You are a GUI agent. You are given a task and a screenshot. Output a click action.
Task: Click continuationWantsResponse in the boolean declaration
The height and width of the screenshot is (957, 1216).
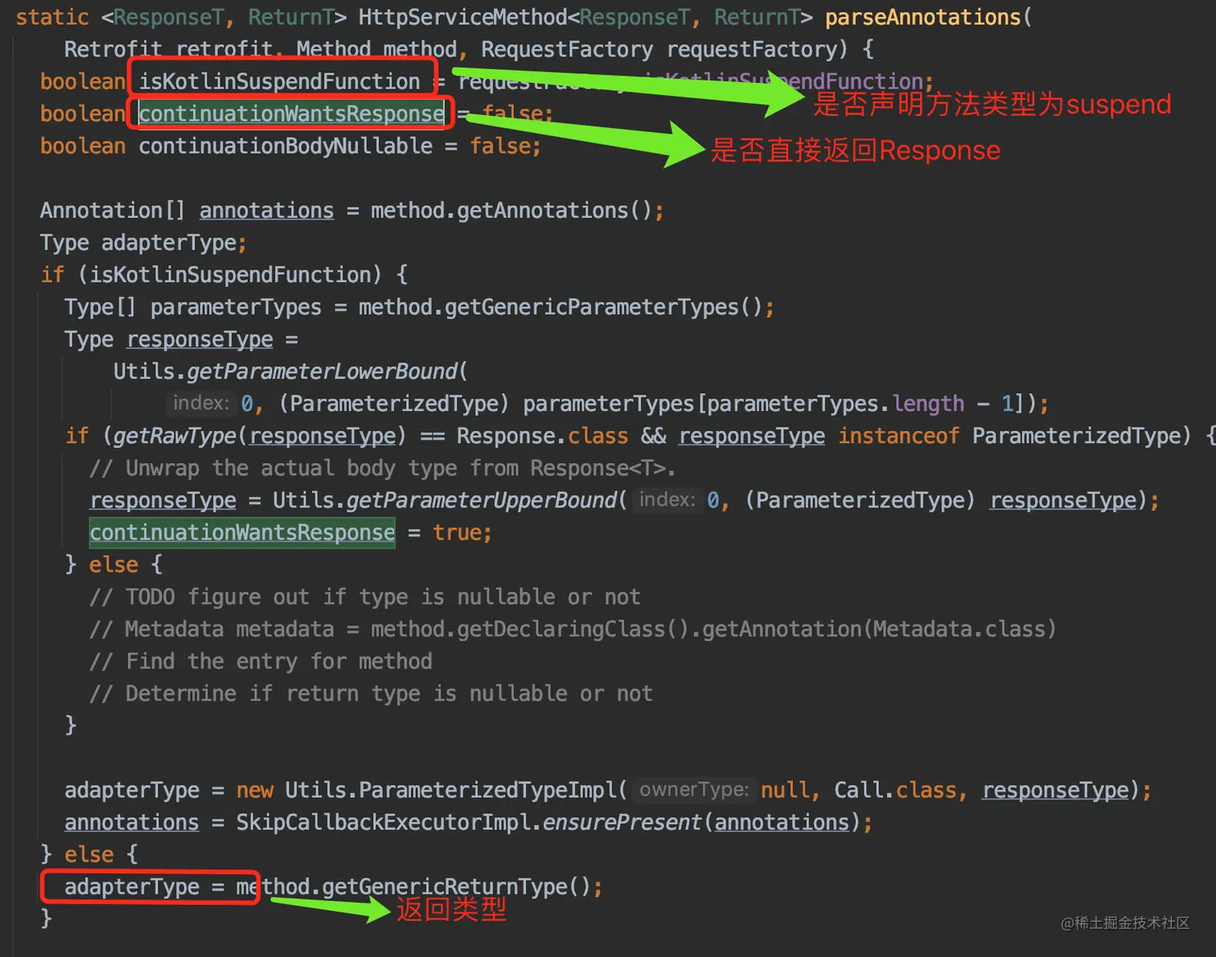(x=291, y=113)
